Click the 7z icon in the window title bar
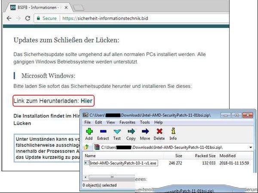This screenshot has height=193, width=258. pyautogui.click(x=86, y=115)
